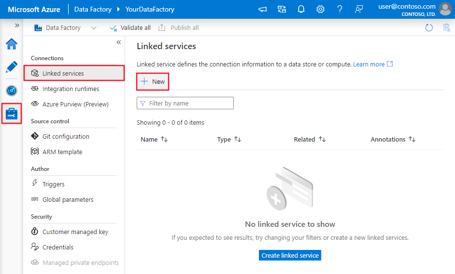Collapse the Manage side panel
The width and height of the screenshot is (455, 274).
[x=119, y=42]
